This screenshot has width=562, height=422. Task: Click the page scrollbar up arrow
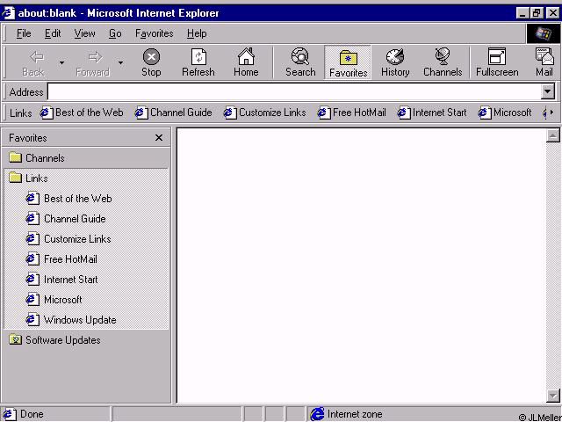pos(552,135)
